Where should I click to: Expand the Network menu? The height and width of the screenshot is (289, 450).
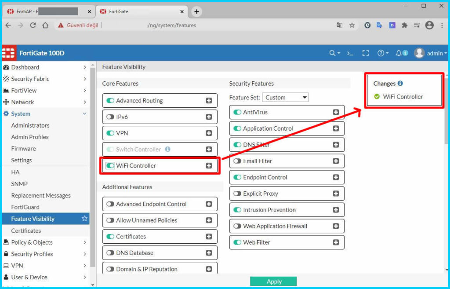pyautogui.click(x=45, y=102)
